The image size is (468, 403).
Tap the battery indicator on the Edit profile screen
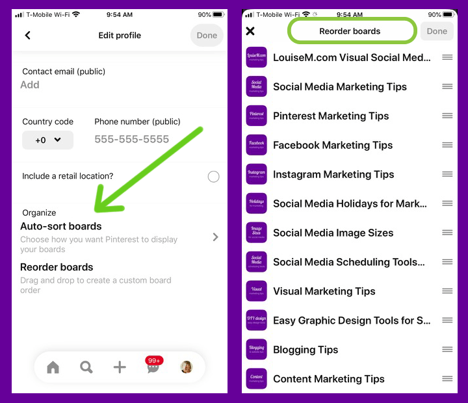point(218,14)
